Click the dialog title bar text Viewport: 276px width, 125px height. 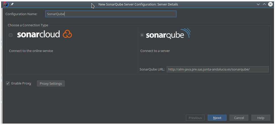[x=138, y=5]
